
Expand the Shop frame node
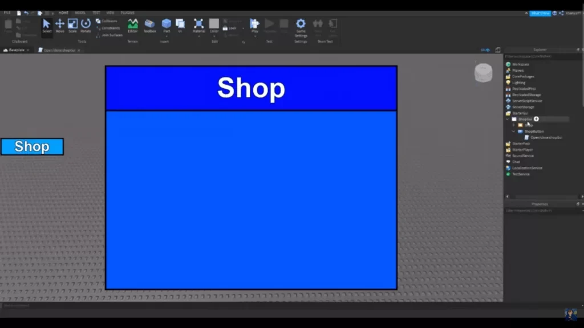pos(514,125)
